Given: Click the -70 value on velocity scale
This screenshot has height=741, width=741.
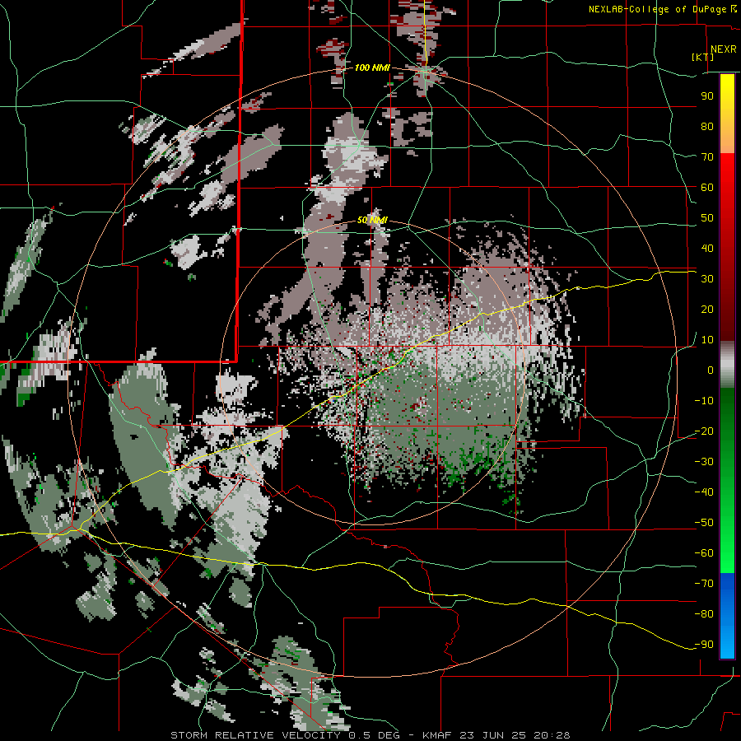Looking at the screenshot, I should tap(704, 584).
